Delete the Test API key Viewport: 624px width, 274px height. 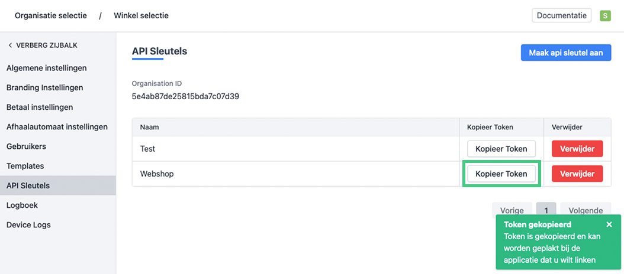coord(577,149)
